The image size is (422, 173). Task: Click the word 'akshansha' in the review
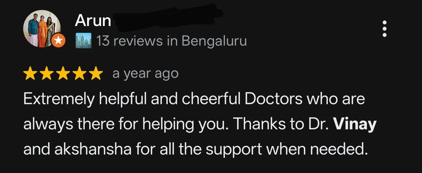(93, 150)
